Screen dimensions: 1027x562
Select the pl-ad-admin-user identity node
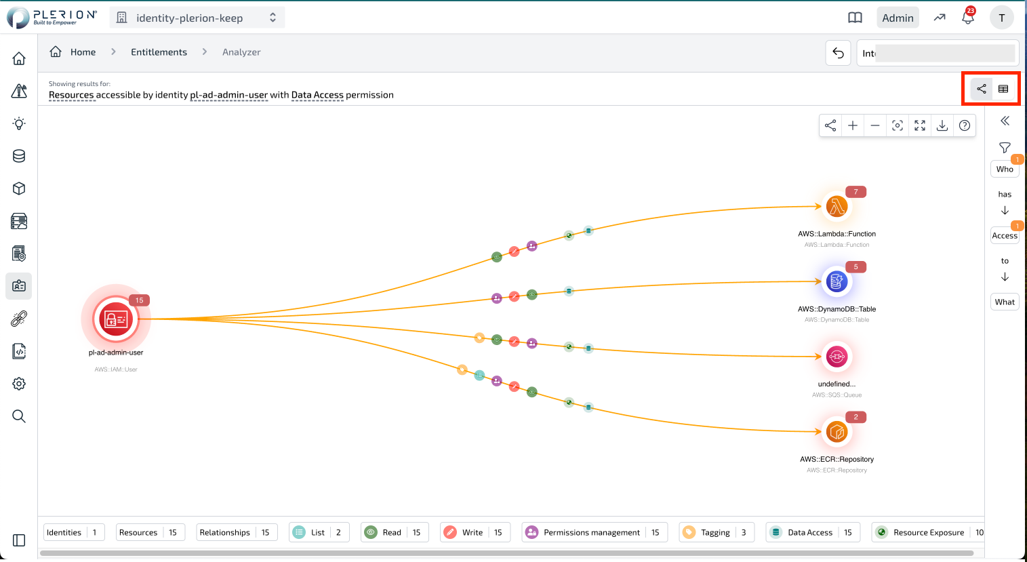click(116, 319)
